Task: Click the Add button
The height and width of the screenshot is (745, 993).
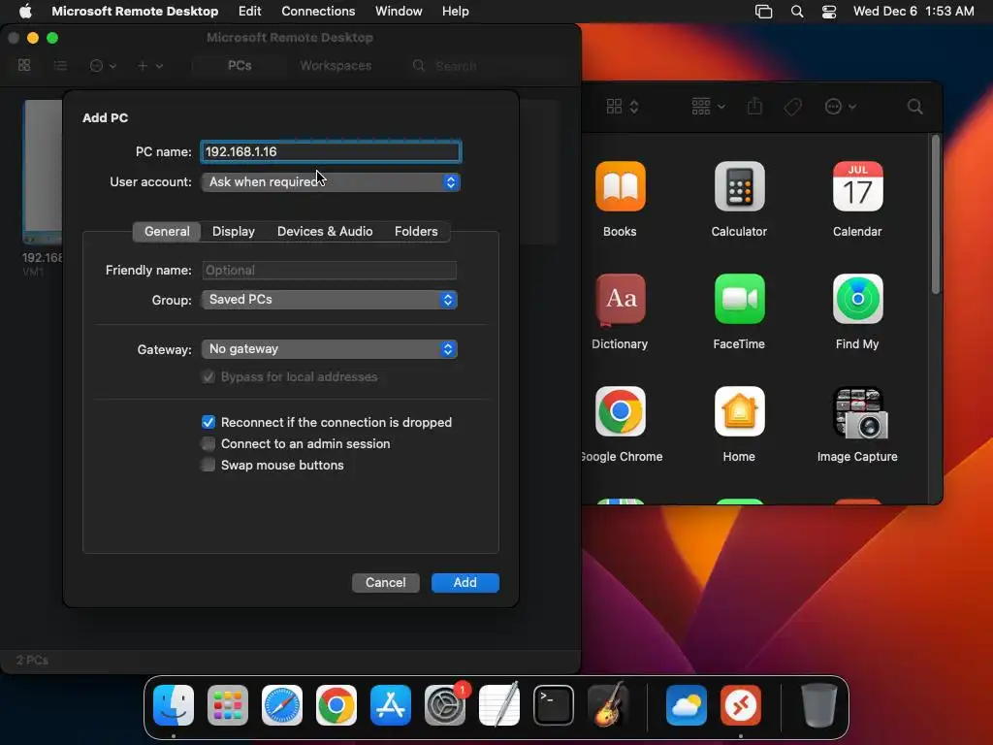Action: (464, 582)
